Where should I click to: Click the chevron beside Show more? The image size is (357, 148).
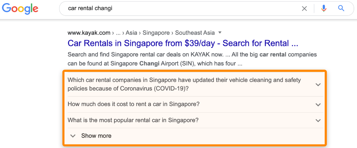tap(73, 136)
